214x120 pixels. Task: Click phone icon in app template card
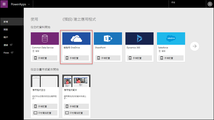67,106
